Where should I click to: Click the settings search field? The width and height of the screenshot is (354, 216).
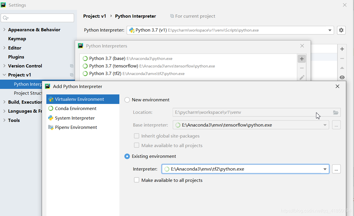click(37, 18)
